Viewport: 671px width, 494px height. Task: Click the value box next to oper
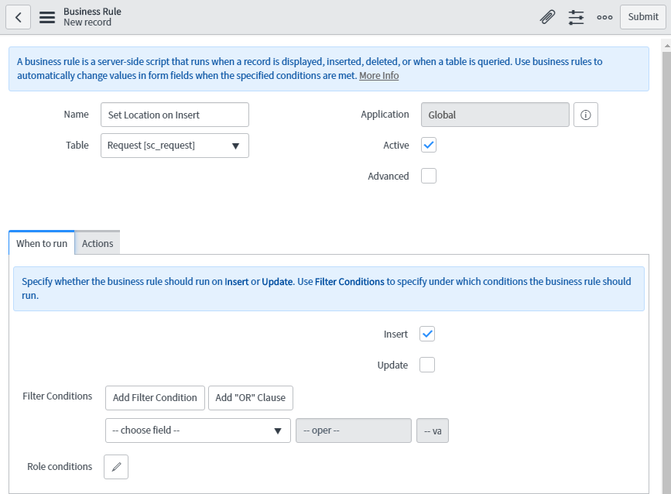pyautogui.click(x=432, y=431)
